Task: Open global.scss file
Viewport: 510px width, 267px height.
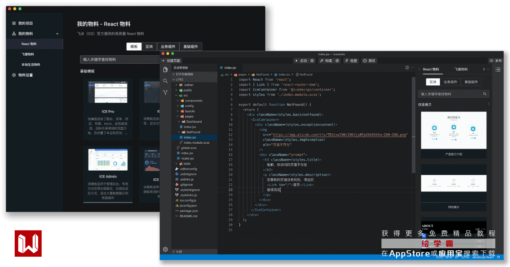Action: pos(194,148)
